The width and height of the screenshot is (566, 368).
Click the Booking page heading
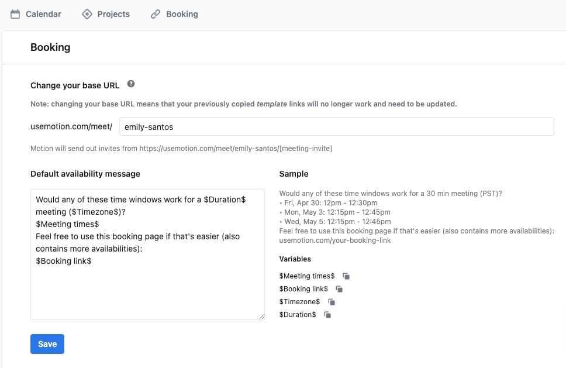click(x=50, y=47)
